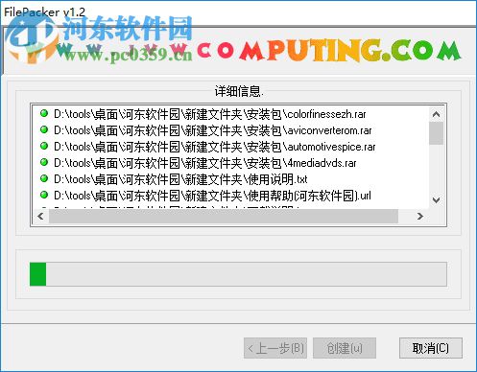Screen dimensions: 477x372
Task: Click the vertical scrollbar down arrow
Action: point(436,200)
